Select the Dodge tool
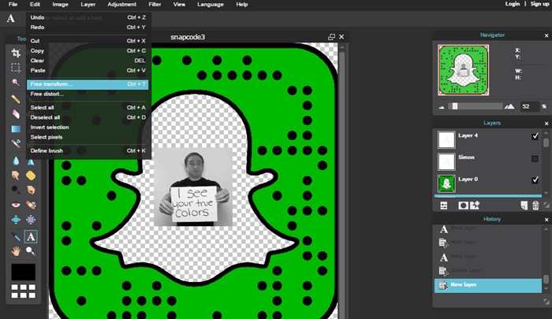This screenshot has width=552, height=319. tap(16, 190)
